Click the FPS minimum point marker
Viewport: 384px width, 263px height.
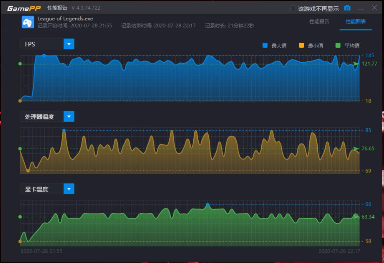[20, 101]
